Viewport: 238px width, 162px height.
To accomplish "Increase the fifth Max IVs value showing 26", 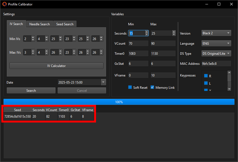I will click(x=88, y=51).
